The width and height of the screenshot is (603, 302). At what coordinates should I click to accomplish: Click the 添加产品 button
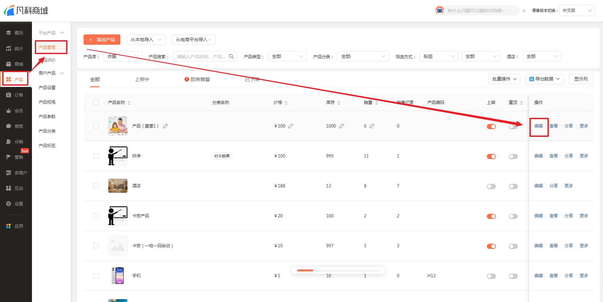(102, 40)
